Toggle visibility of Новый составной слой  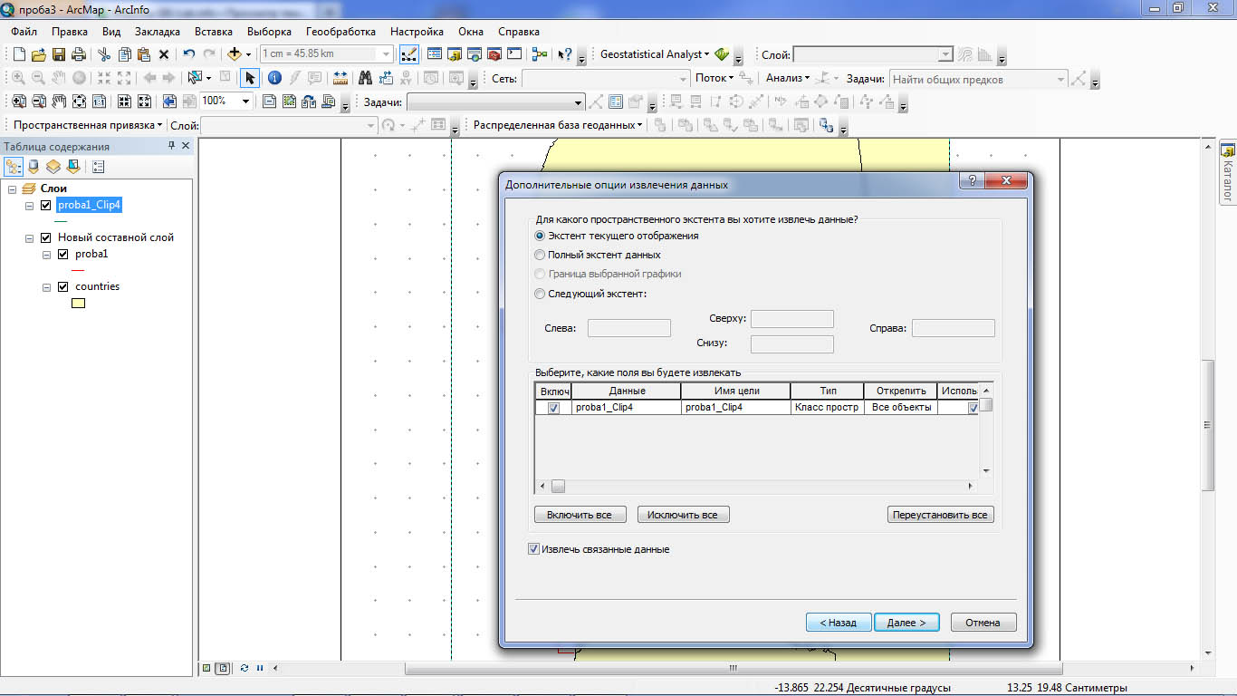coord(46,237)
